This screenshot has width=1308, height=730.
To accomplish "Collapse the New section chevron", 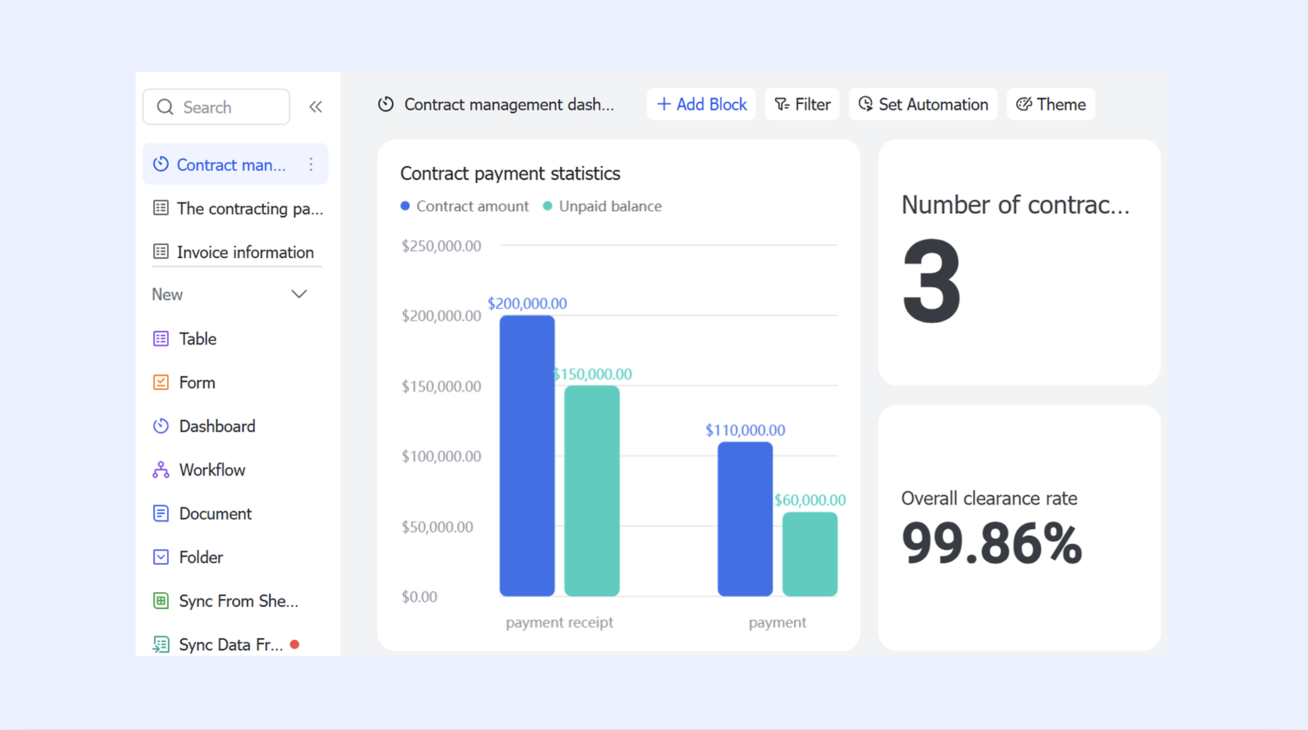I will coord(299,294).
